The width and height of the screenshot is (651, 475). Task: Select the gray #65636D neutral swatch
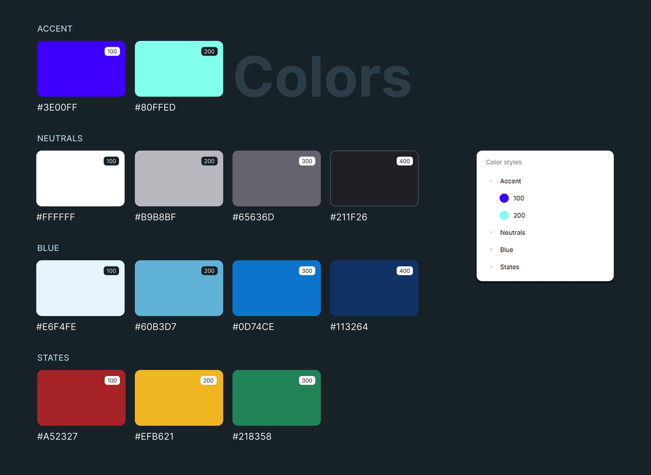pyautogui.click(x=276, y=179)
